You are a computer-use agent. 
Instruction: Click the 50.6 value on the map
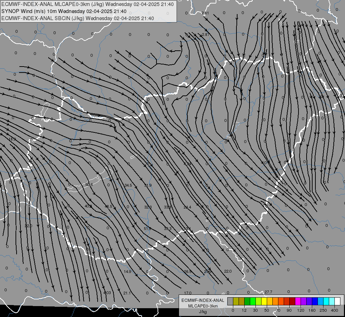tap(89, 185)
